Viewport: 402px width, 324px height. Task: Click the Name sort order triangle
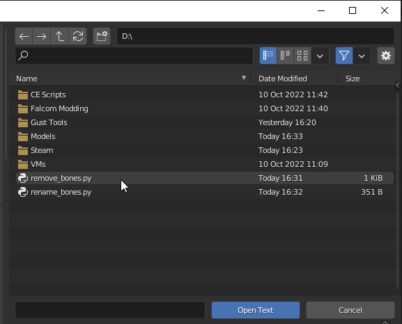tap(244, 78)
